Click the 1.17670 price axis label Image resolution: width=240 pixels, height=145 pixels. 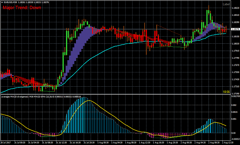point(235,65)
